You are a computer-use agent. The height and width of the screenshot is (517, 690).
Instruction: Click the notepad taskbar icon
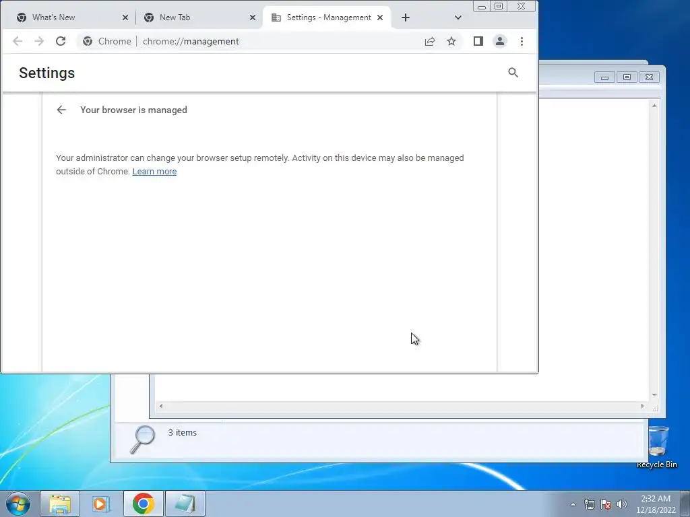[x=185, y=504]
